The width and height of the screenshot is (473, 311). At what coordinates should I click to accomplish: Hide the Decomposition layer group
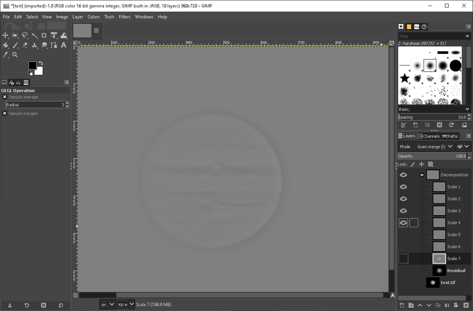403,175
